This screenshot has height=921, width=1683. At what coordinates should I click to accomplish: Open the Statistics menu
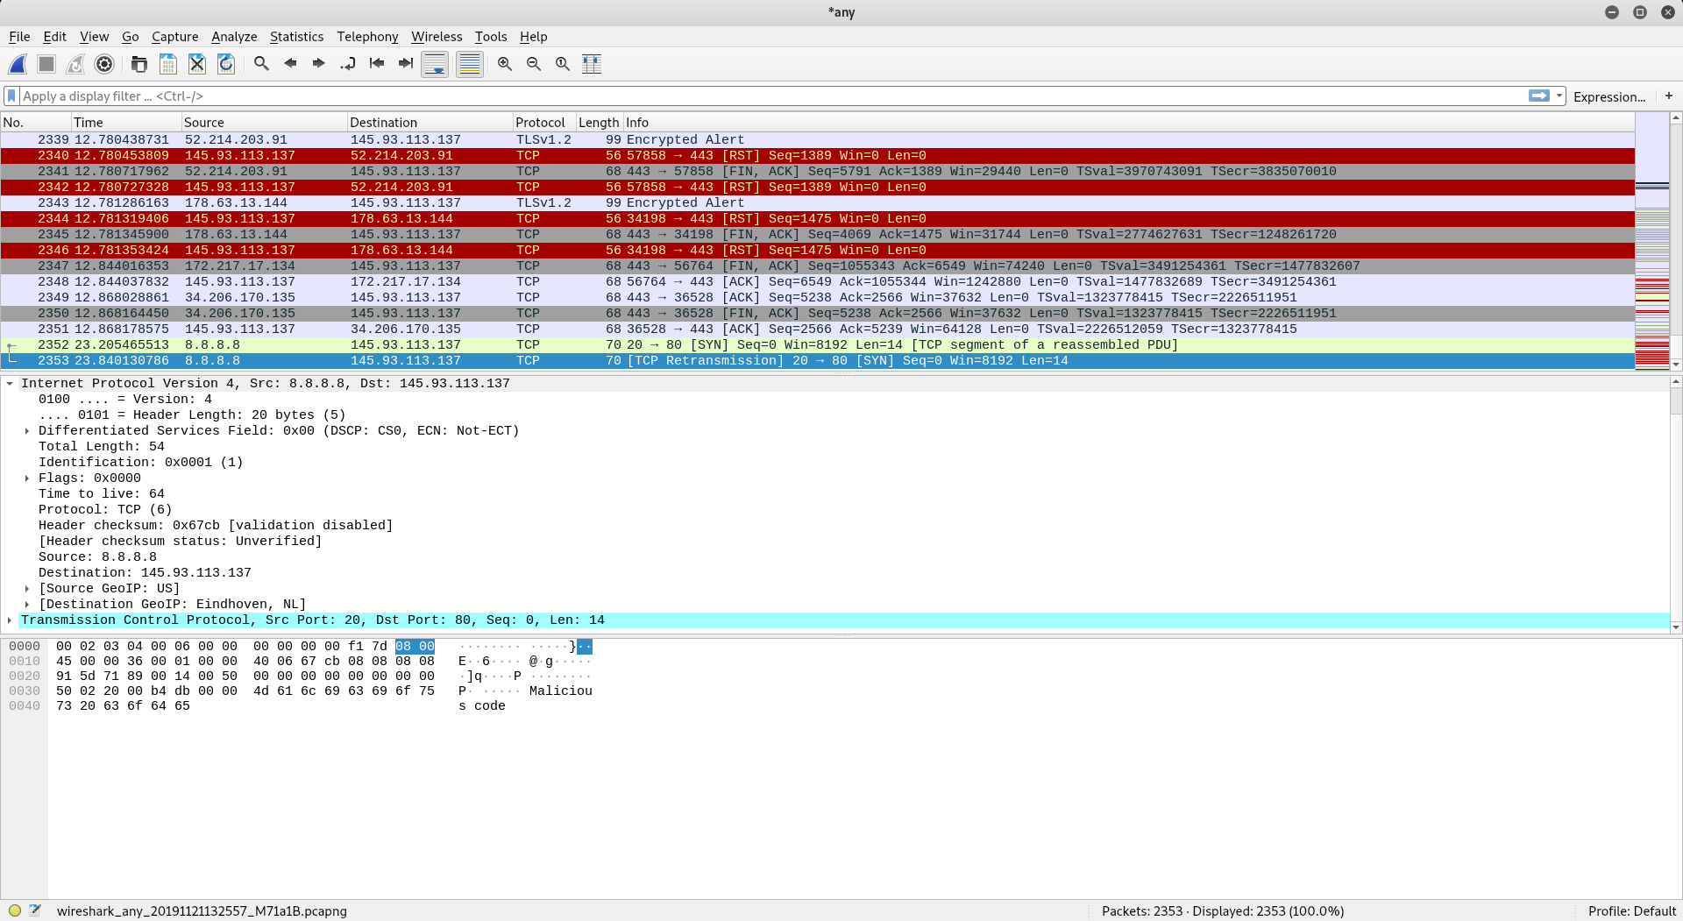pos(296,37)
